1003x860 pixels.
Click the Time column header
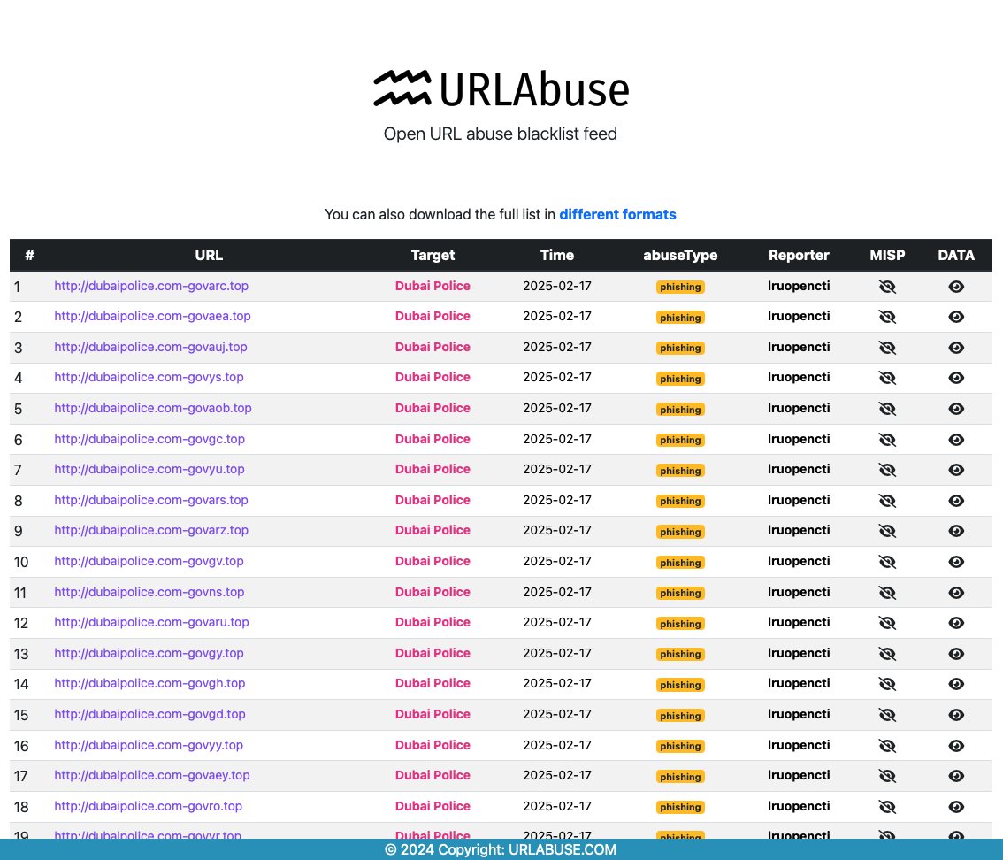[x=556, y=256]
